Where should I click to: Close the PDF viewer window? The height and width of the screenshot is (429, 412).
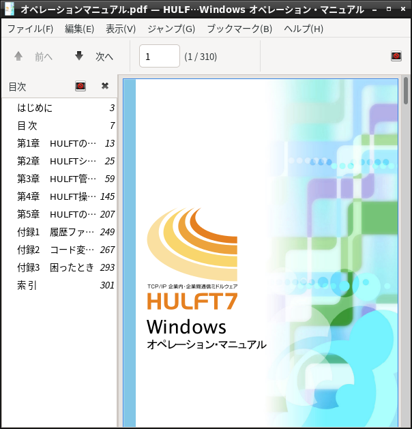tap(402, 9)
